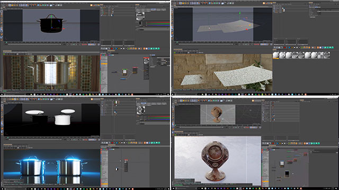This screenshot has height=190, width=339.
Task: Click the orange layout icon above black pot viewport
Action: [x=91, y=5]
